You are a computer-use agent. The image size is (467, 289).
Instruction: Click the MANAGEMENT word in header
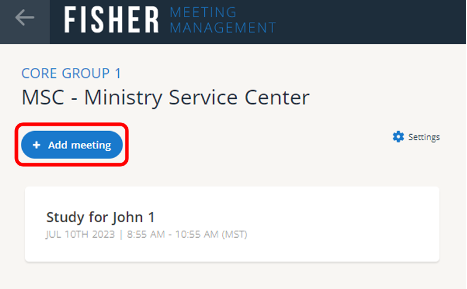[x=223, y=28]
